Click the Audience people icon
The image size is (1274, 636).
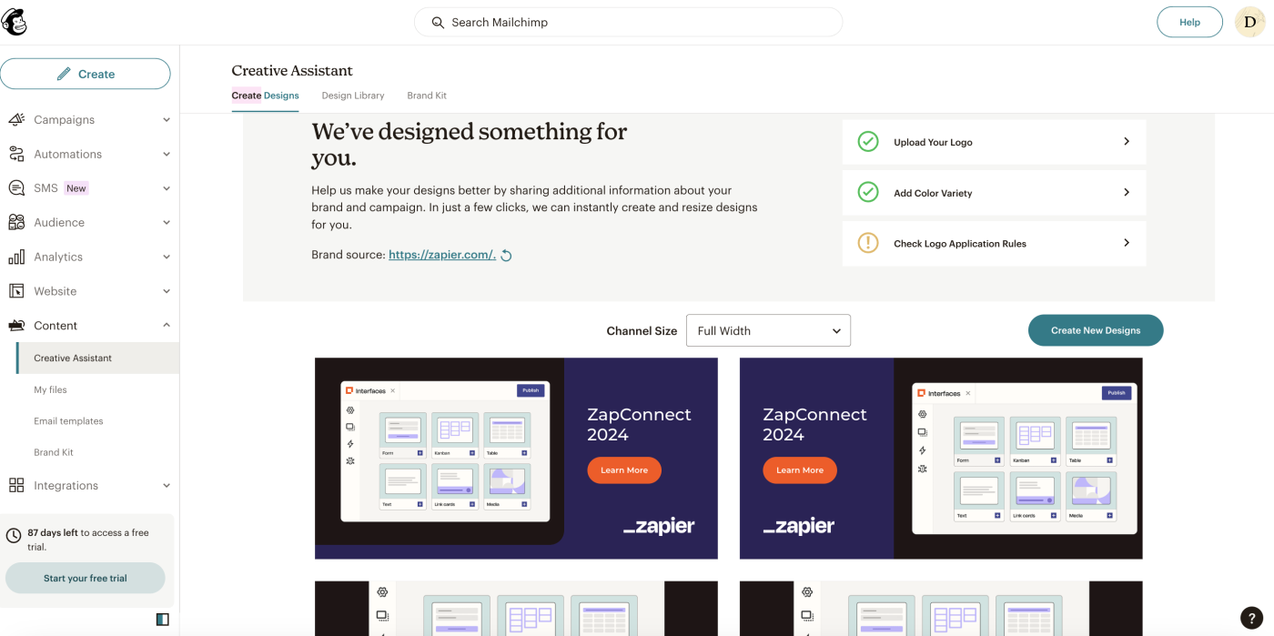(16, 222)
